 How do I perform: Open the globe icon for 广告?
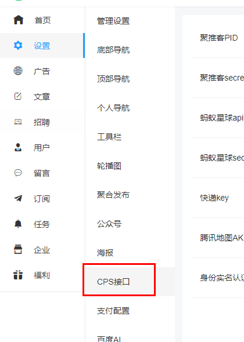[18, 71]
